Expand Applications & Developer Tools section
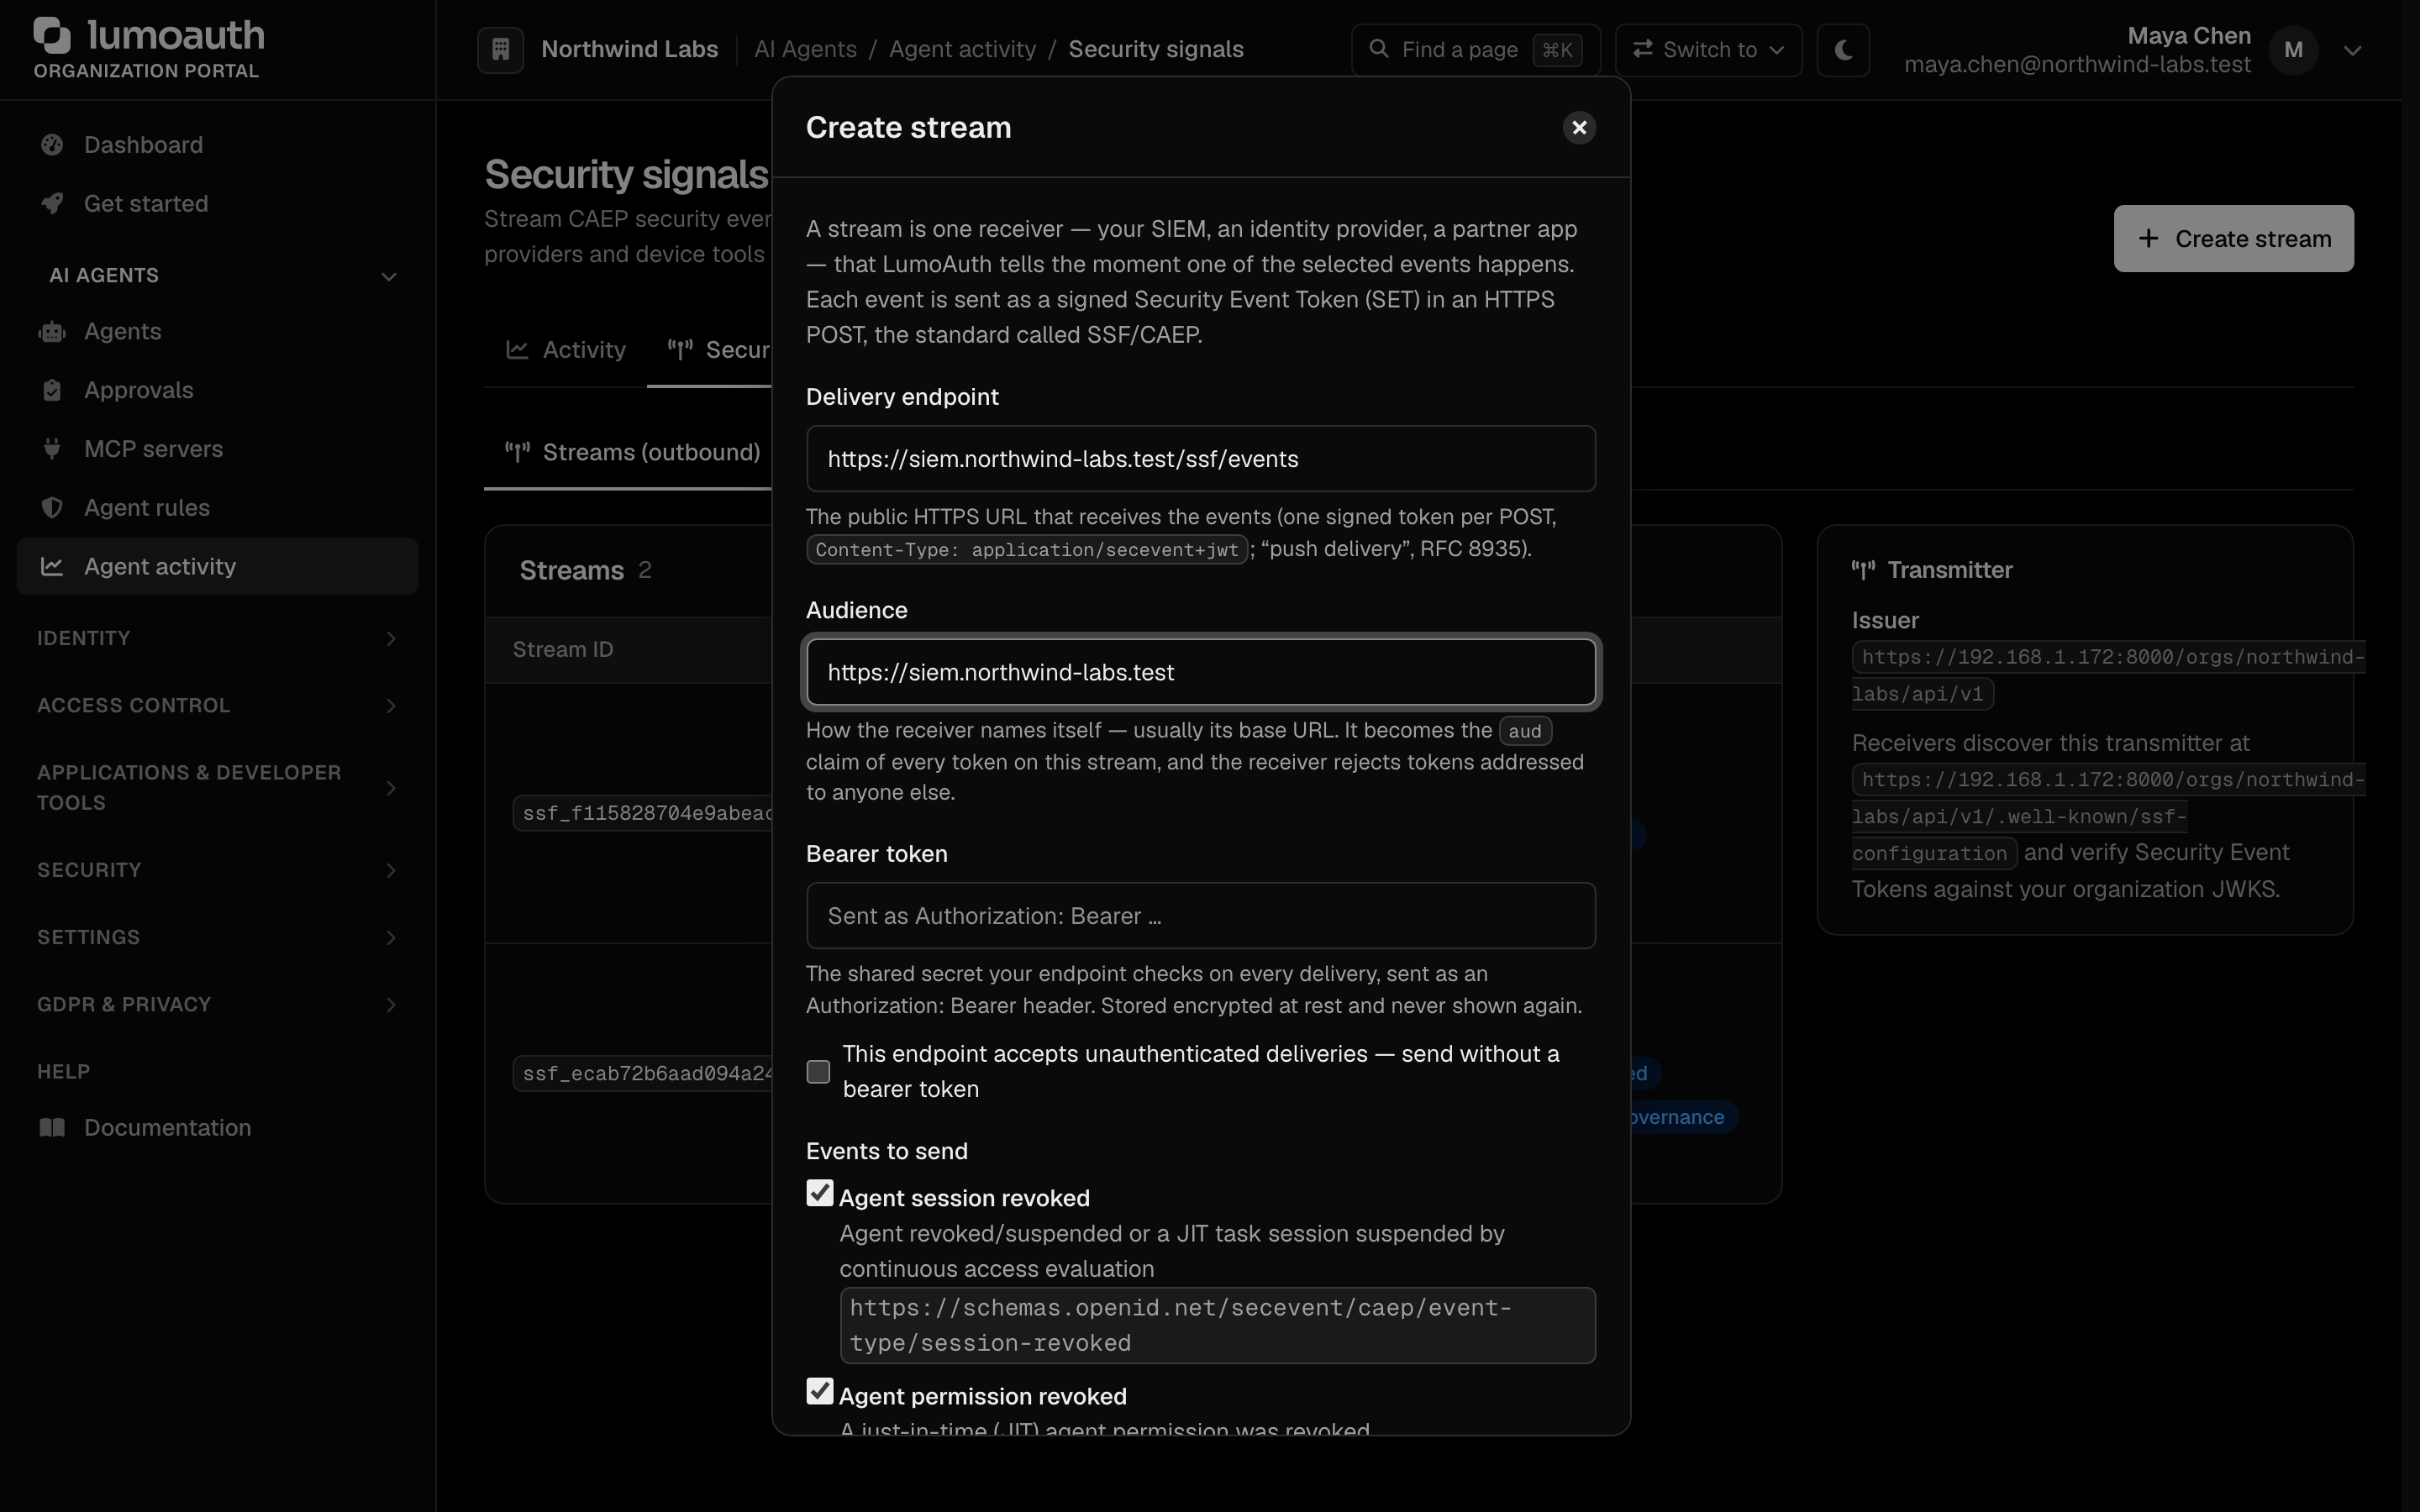 pos(217,788)
